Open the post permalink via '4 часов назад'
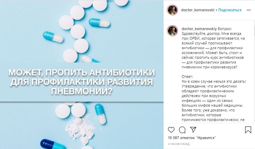The image size is (255, 149). point(179,144)
